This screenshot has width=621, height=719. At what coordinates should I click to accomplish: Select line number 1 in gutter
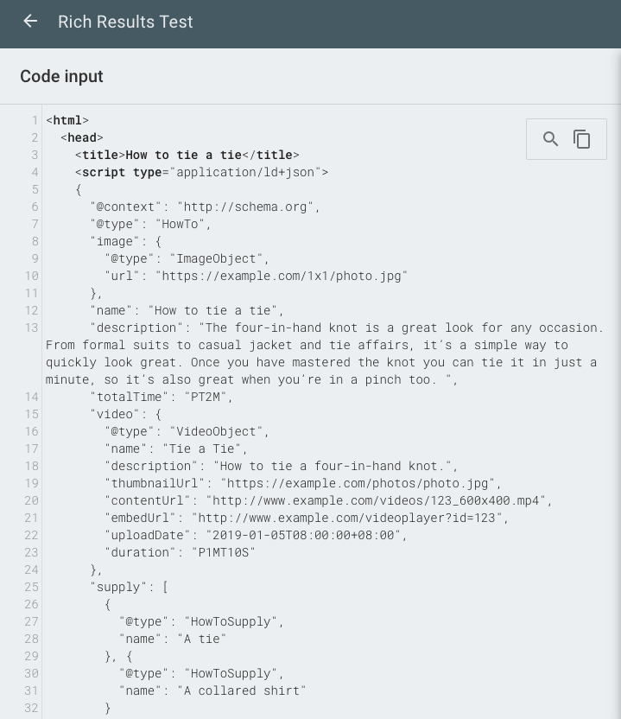coord(35,121)
